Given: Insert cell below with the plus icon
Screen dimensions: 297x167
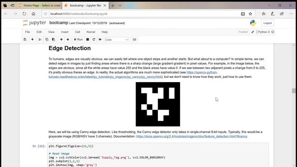Looking at the screenshot, I should tap(32, 39).
